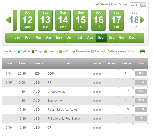The width and height of the screenshot is (154, 139).
Task: Click the 22:45 time cell
Action: pyautogui.click(x=22, y=74)
